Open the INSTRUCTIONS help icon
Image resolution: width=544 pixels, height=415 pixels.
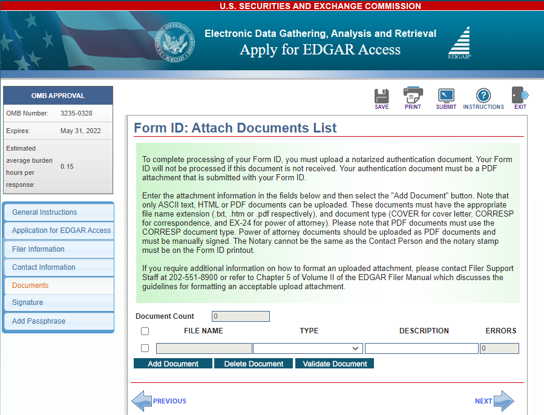[483, 95]
